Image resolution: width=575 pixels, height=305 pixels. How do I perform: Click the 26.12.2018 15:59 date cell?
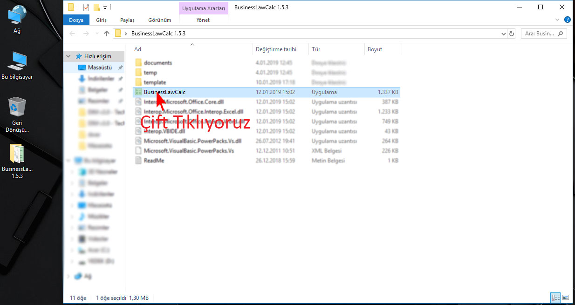275,161
